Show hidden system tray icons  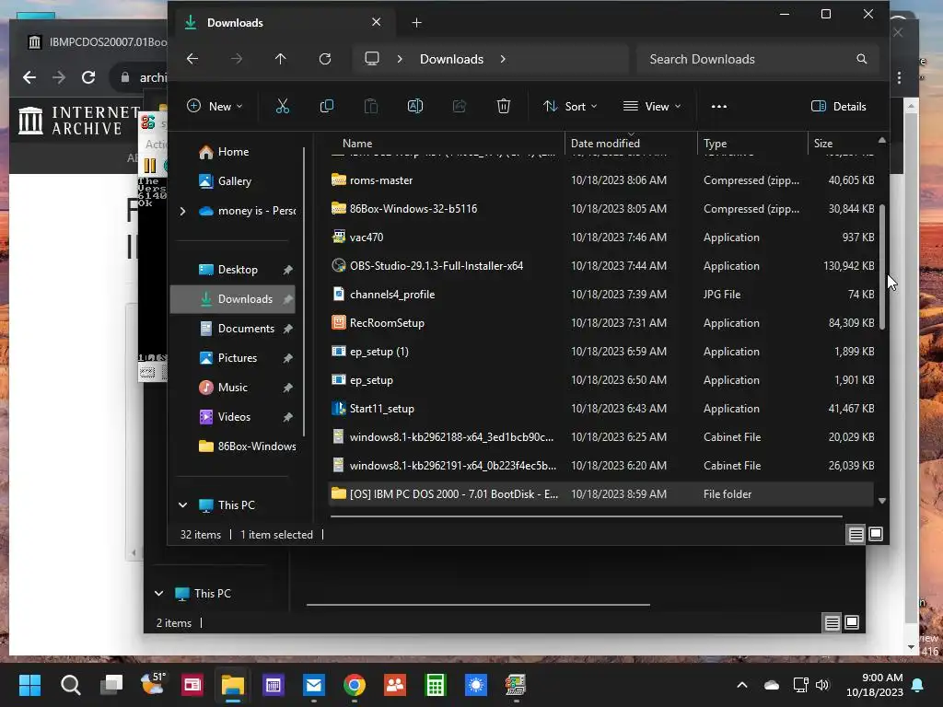pyautogui.click(x=742, y=685)
